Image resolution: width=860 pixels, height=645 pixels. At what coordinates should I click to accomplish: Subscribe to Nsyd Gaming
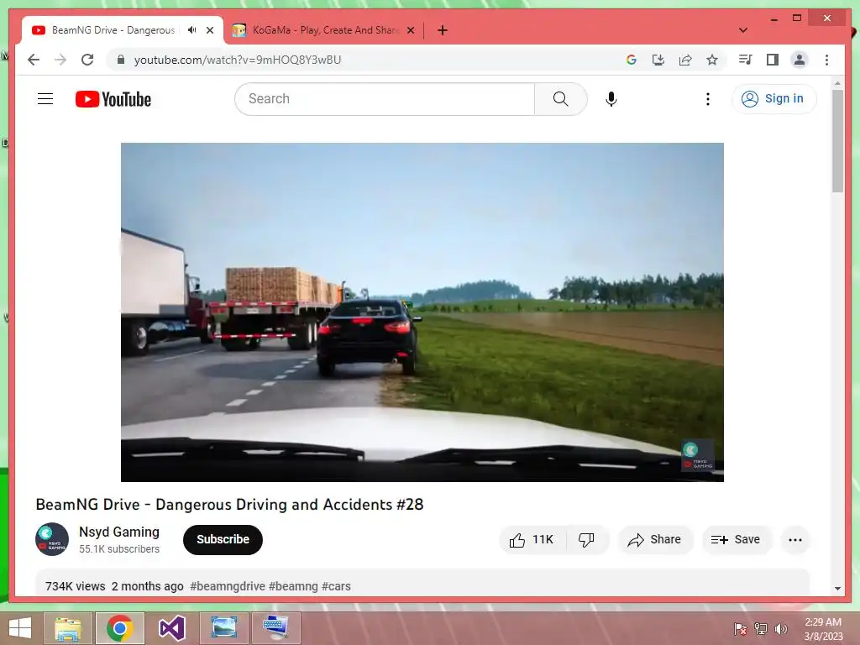click(223, 540)
